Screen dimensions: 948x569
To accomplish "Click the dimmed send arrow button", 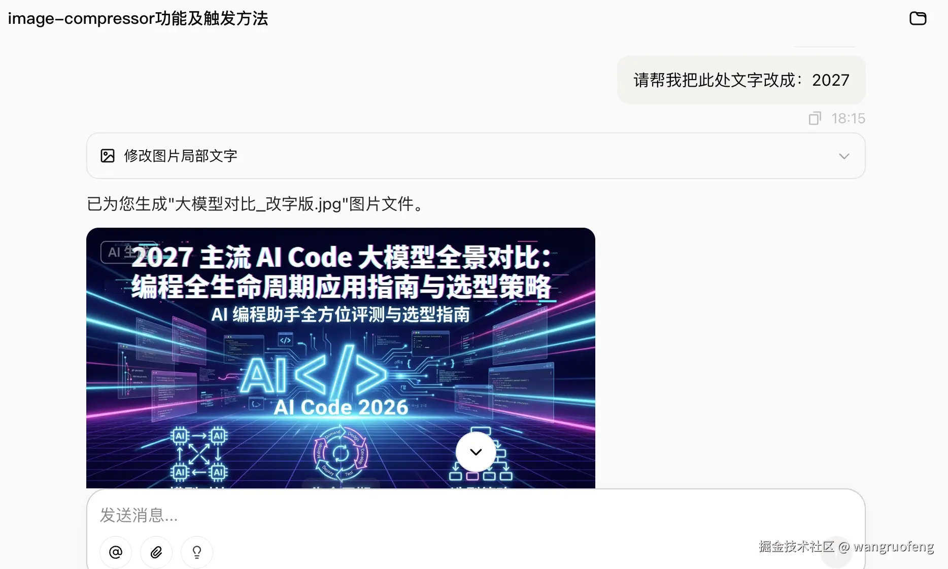I will (836, 553).
